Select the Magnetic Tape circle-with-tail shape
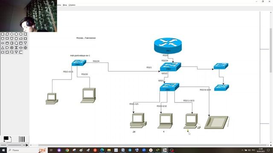Image resolution: width=273 pixels, height=153 pixels. 16,43
